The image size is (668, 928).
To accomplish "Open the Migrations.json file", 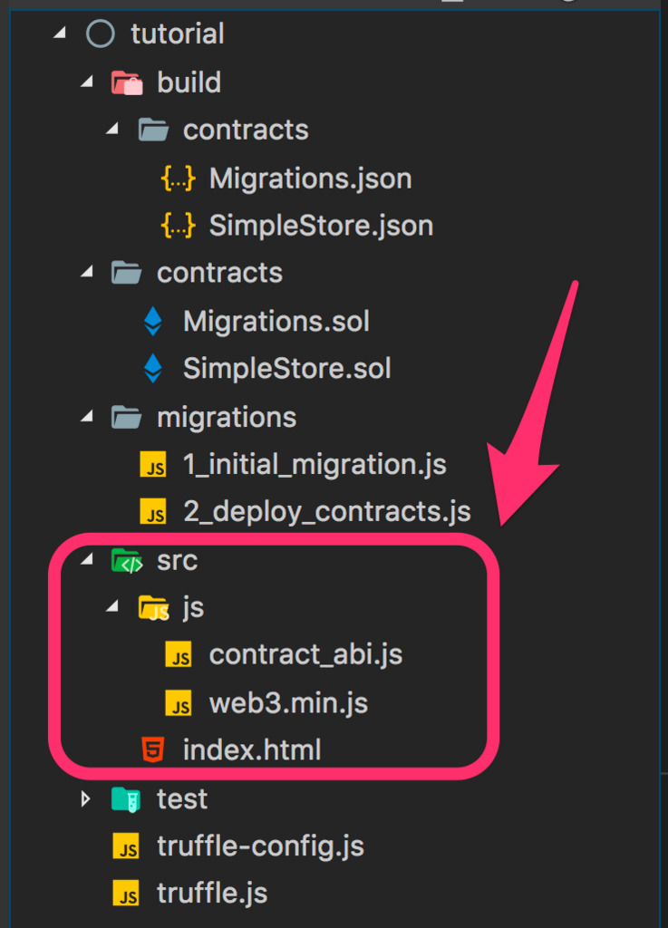I will pyautogui.click(x=311, y=179).
